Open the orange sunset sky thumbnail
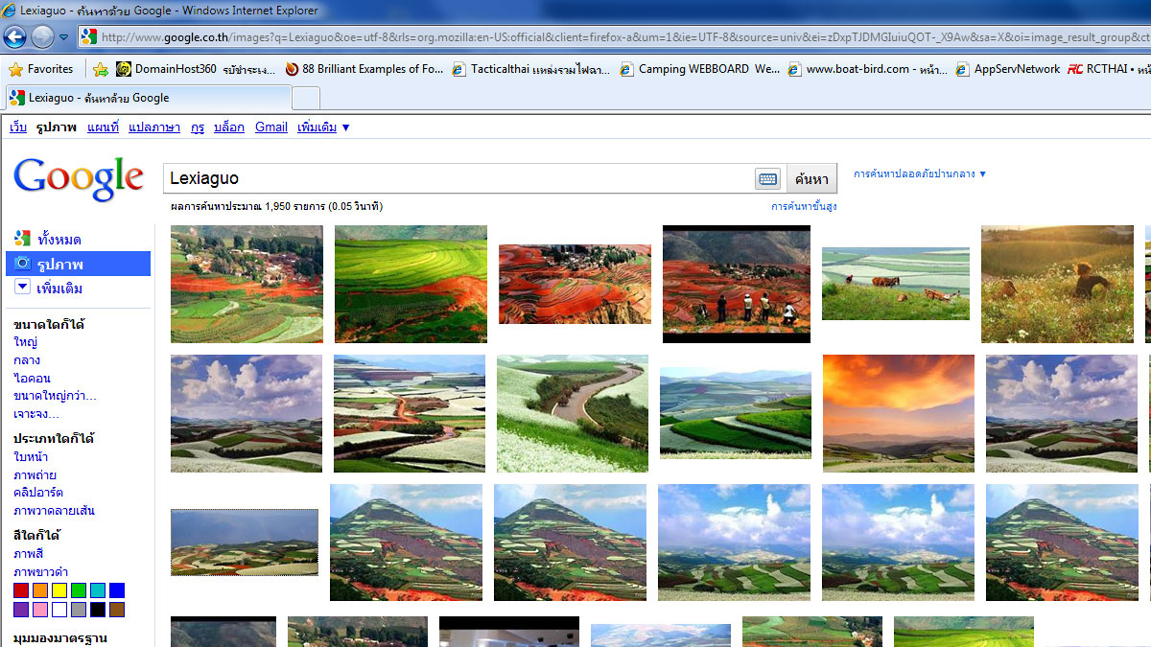The width and height of the screenshot is (1151, 647). (x=898, y=413)
